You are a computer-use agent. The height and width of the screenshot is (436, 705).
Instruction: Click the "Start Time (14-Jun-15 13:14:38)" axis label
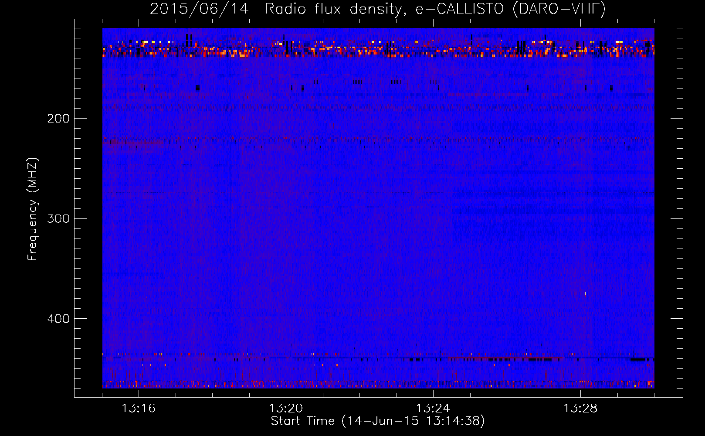click(x=378, y=421)
